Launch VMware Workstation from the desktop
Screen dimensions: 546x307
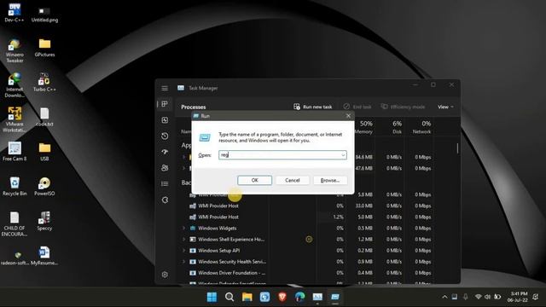point(15,119)
